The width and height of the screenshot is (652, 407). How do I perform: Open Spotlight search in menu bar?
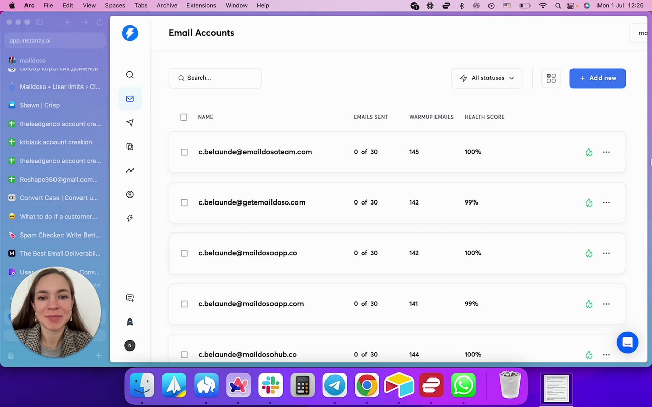click(x=558, y=6)
